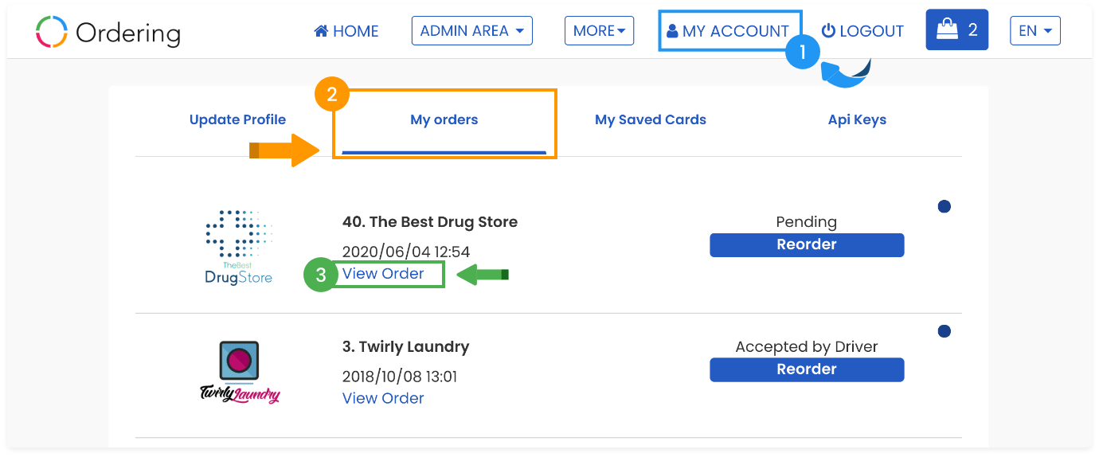This screenshot has width=1099, height=457.
Task: Open the EN language selector
Action: click(x=1035, y=31)
